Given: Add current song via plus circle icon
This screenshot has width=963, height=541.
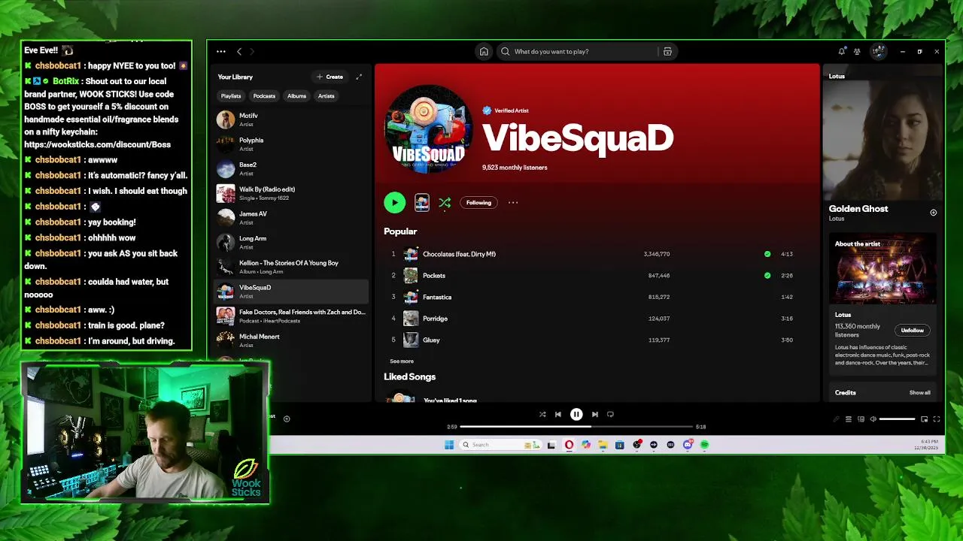Looking at the screenshot, I should 287,419.
